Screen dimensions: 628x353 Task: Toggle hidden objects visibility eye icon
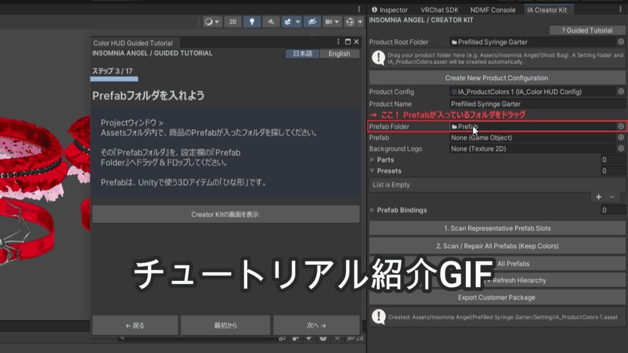[x=312, y=21]
